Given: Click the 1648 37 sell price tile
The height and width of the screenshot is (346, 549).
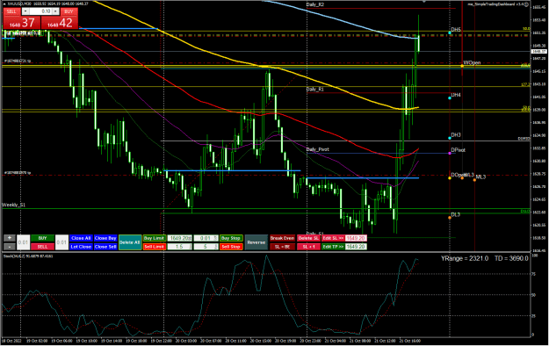Looking at the screenshot, I should point(22,23).
